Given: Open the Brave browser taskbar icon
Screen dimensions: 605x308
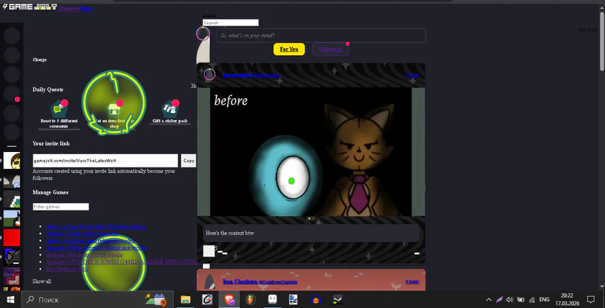Looking at the screenshot, I should (x=229, y=299).
